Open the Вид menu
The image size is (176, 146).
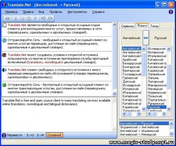pyautogui.click(x=41, y=12)
